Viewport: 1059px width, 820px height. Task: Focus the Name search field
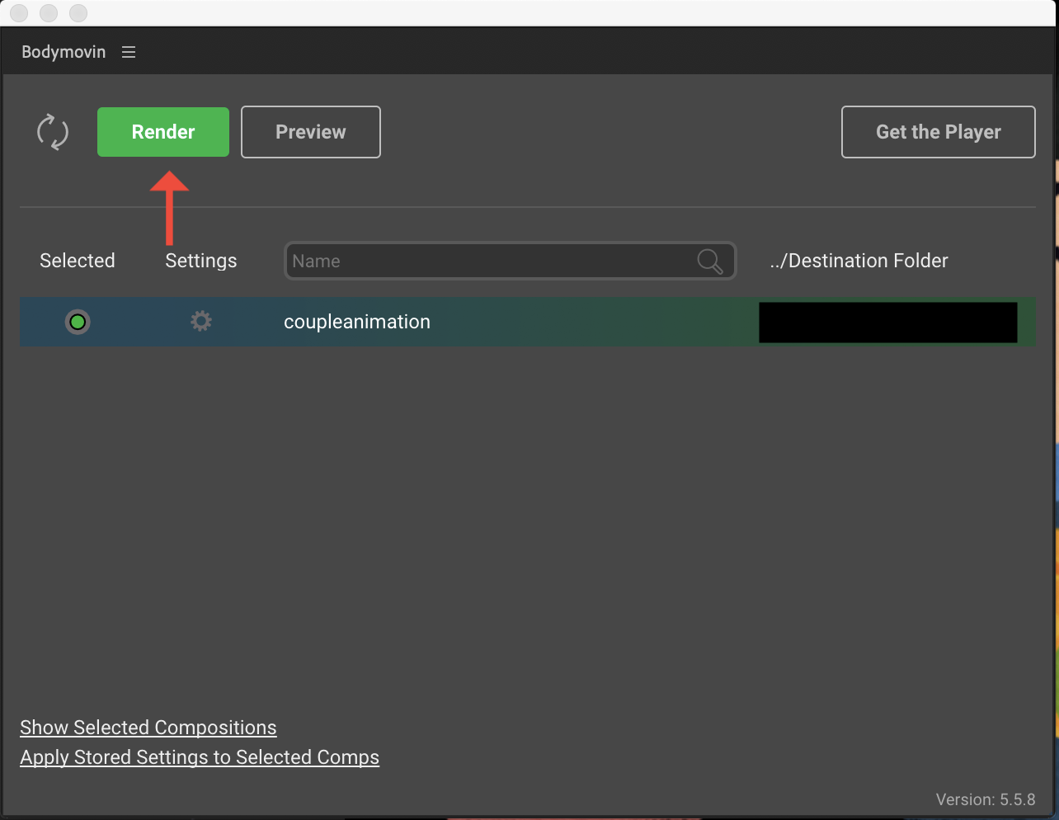[510, 261]
